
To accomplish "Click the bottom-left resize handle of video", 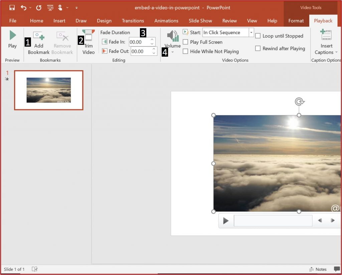I will coord(213,211).
